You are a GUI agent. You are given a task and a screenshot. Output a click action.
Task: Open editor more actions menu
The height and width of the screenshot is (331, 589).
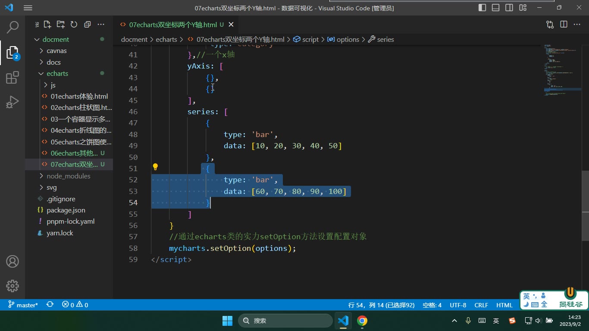point(577,25)
